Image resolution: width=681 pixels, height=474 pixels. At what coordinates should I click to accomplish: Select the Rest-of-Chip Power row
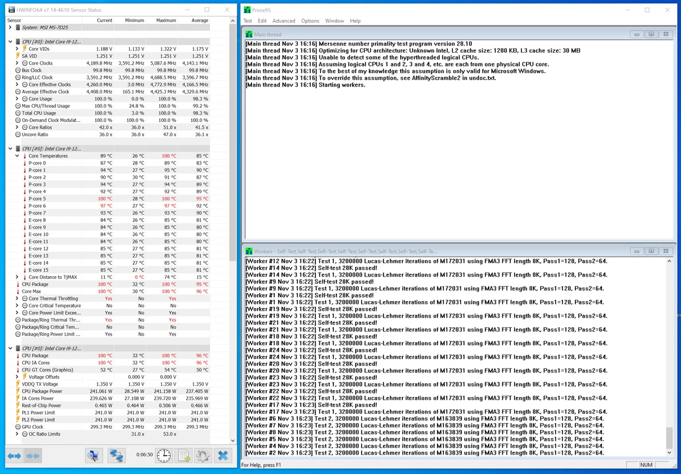(108, 405)
